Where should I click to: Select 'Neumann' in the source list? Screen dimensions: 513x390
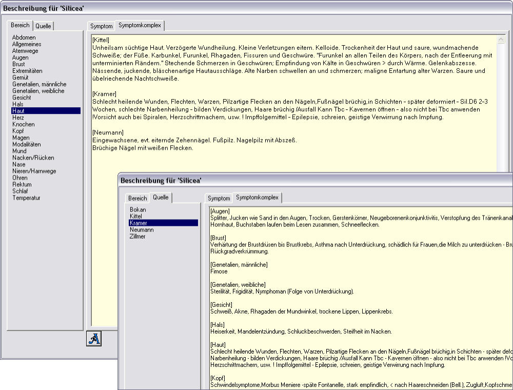(x=141, y=230)
